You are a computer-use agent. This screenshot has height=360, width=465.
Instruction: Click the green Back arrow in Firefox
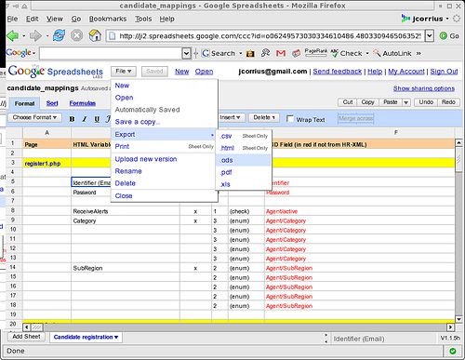pos(12,36)
